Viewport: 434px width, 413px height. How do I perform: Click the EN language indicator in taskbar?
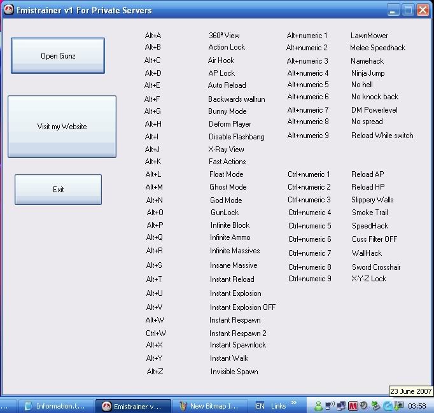[x=260, y=406]
